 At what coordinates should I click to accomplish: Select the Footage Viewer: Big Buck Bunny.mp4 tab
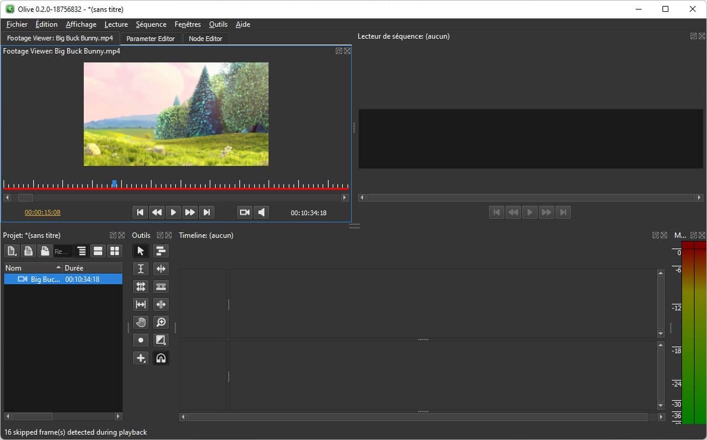point(60,39)
